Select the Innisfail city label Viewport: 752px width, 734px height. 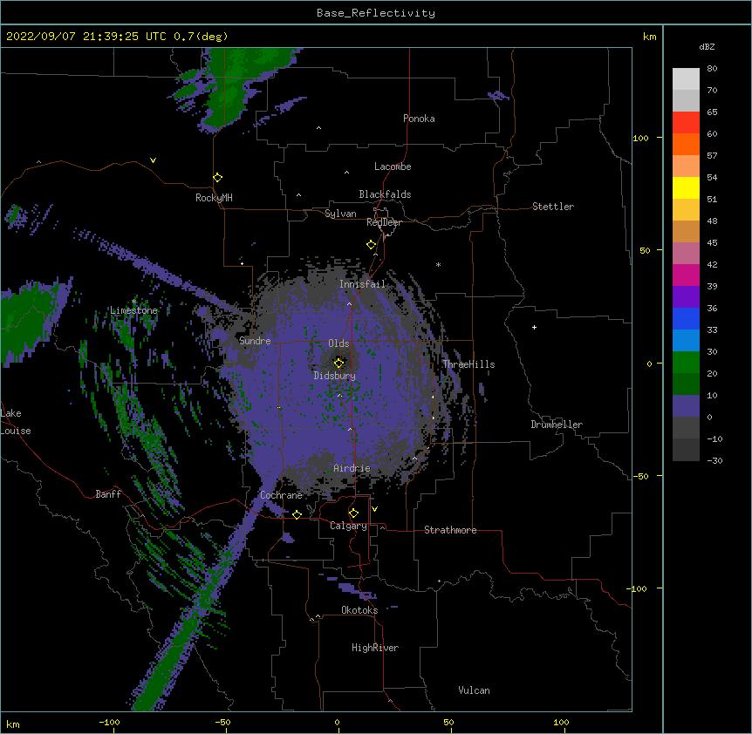point(362,284)
